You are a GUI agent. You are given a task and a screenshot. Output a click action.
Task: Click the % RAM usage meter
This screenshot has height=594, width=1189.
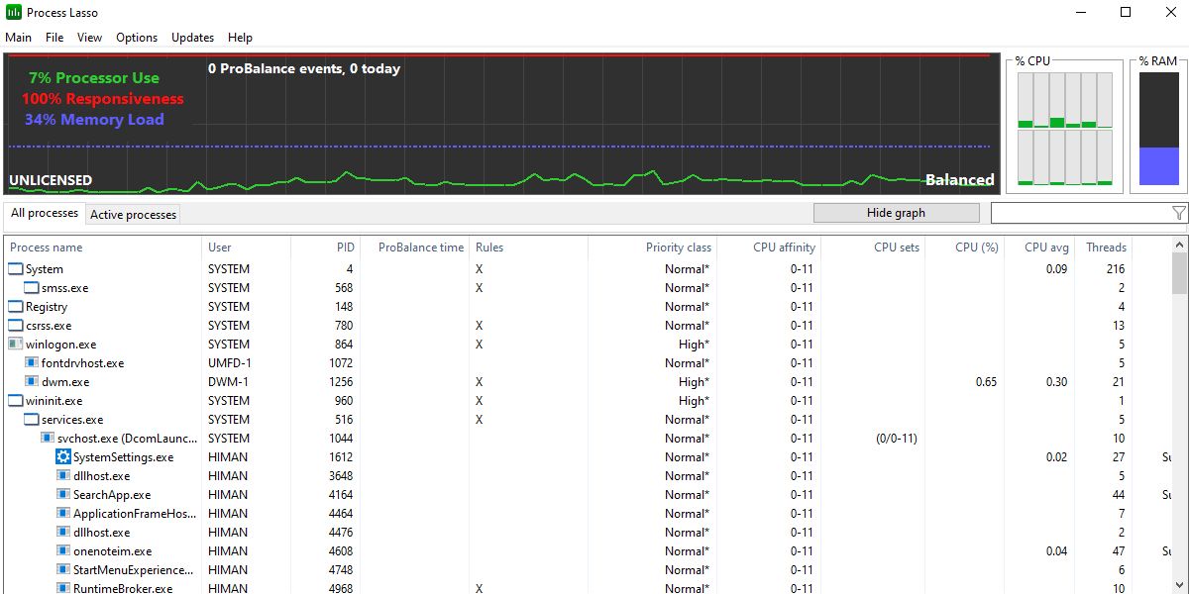pyautogui.click(x=1158, y=129)
